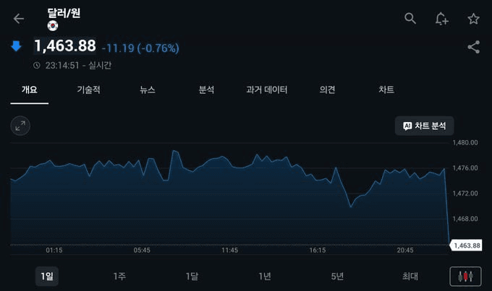Select the 개요 tab
Image resolution: width=492 pixels, height=291 pixels.
[29, 90]
